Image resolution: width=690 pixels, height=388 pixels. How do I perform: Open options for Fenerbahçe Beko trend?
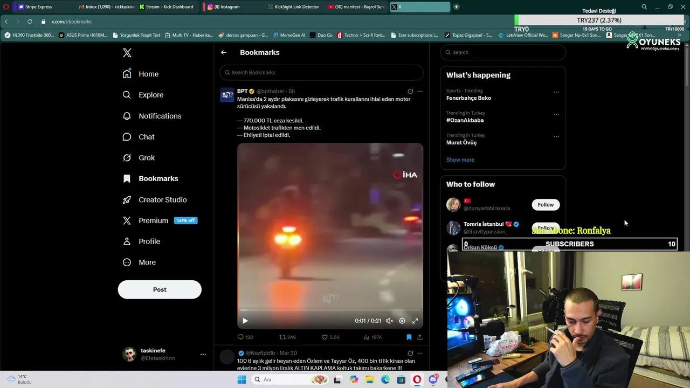[x=556, y=92]
